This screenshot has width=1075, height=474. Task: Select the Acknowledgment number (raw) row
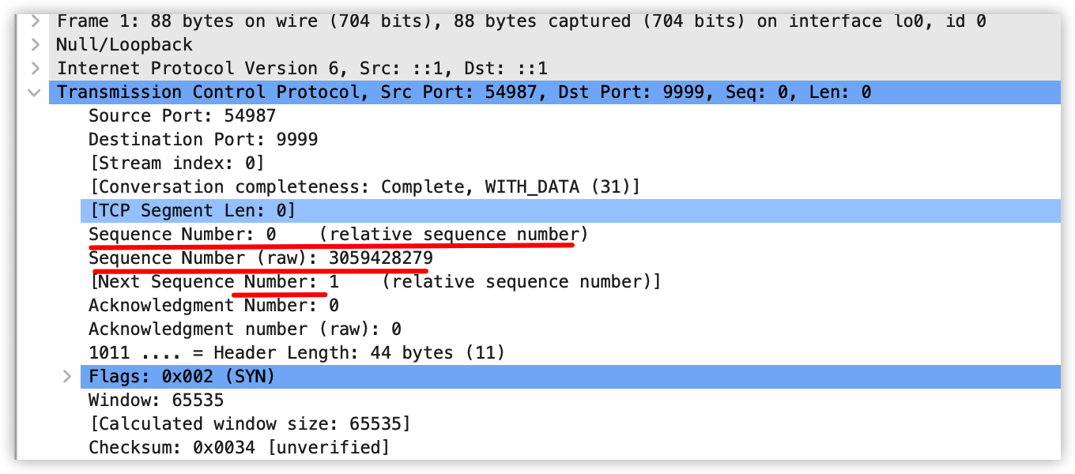click(x=245, y=329)
